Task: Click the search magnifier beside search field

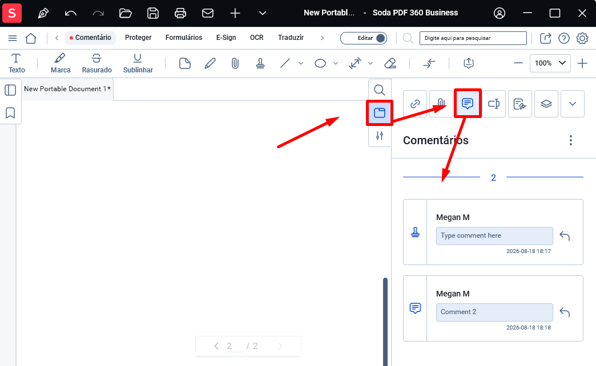Action: pos(408,38)
